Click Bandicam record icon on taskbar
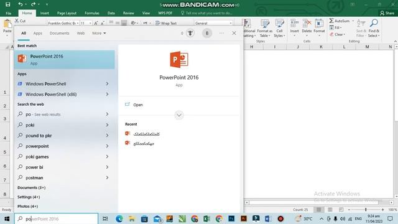The image size is (398, 224). point(280,218)
